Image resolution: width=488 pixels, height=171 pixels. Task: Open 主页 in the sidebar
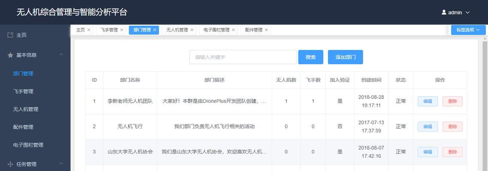click(35, 35)
